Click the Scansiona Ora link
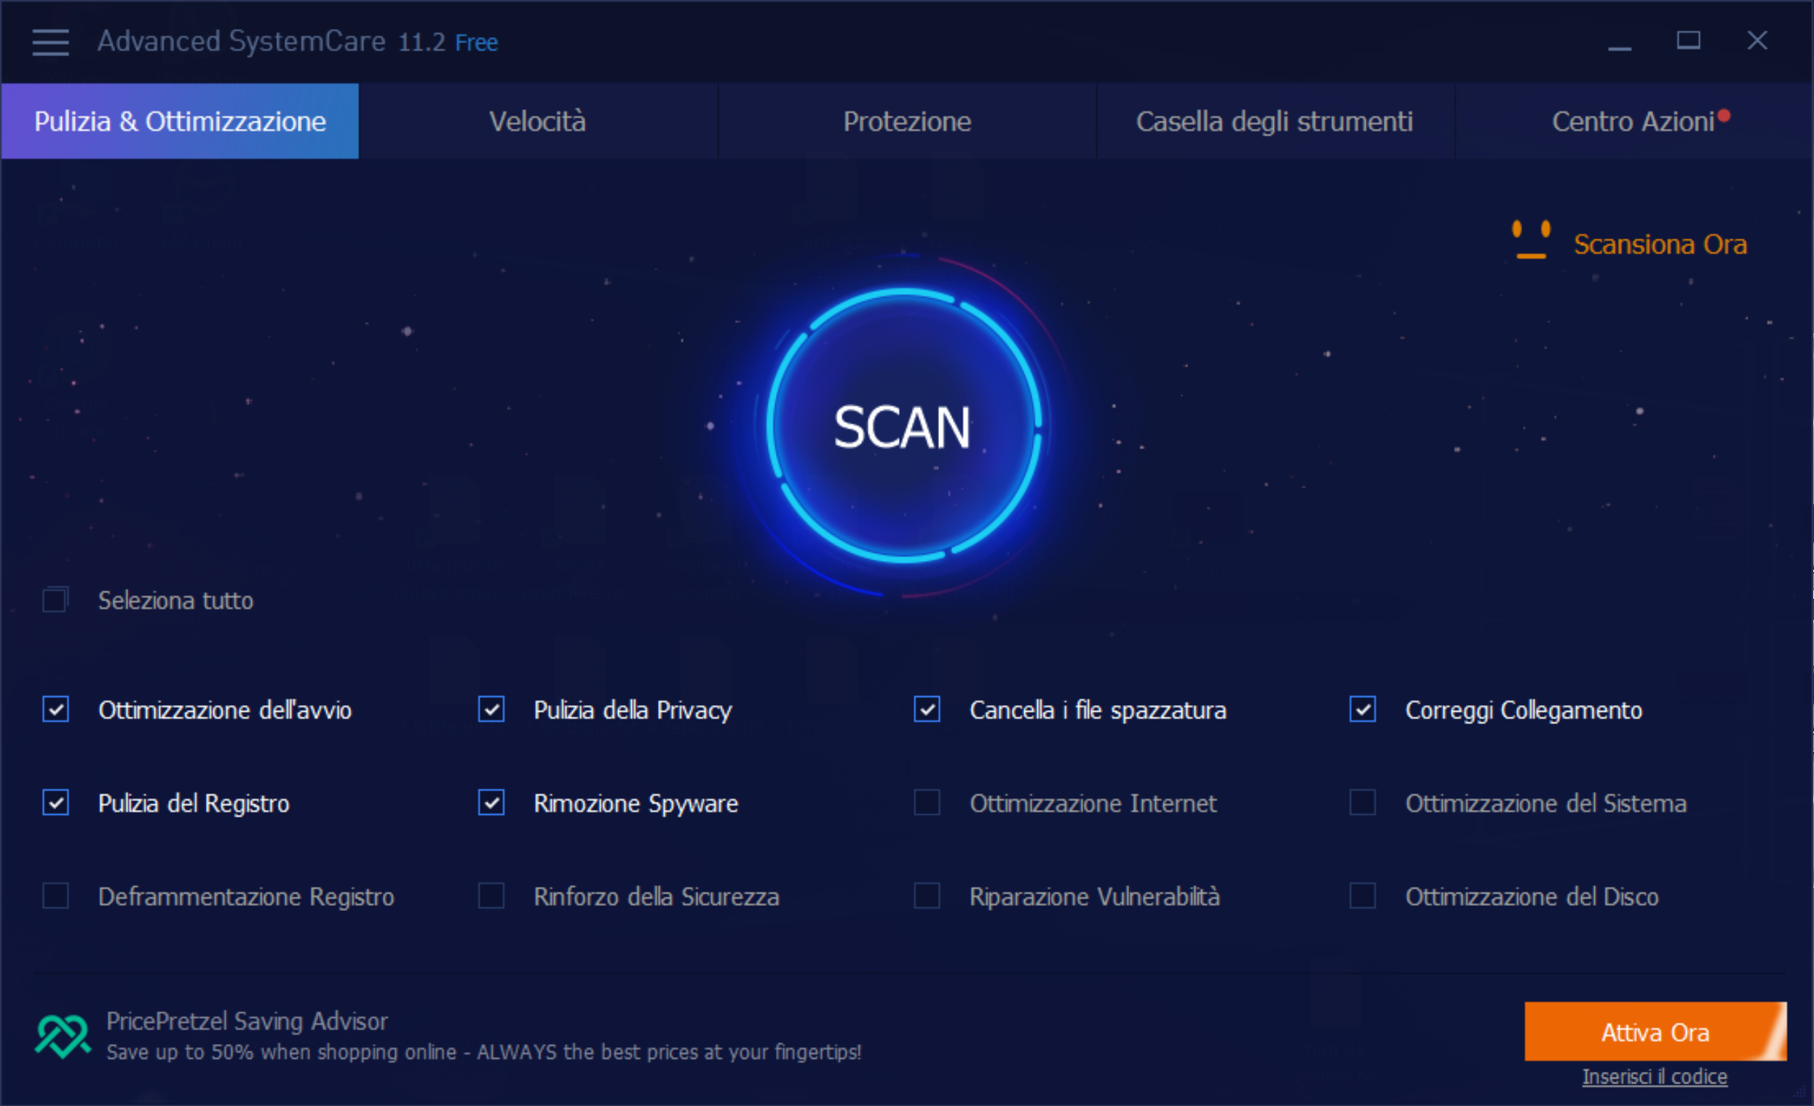The image size is (1814, 1106). pyautogui.click(x=1661, y=244)
